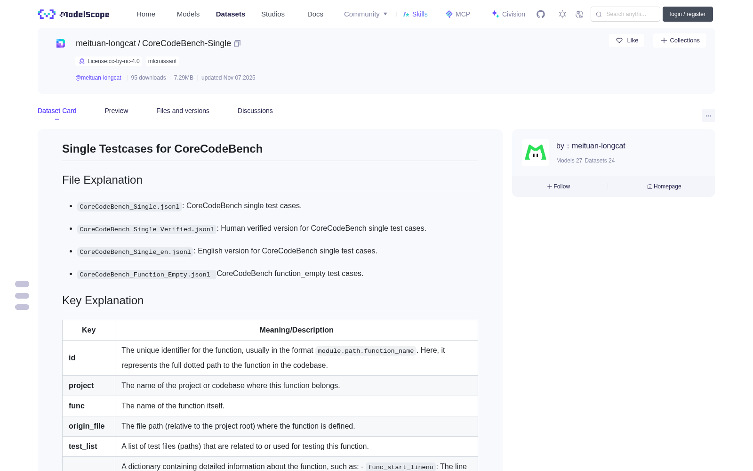Click CoreCodeBench_Single_en.jsonl code text

pyautogui.click(x=135, y=252)
